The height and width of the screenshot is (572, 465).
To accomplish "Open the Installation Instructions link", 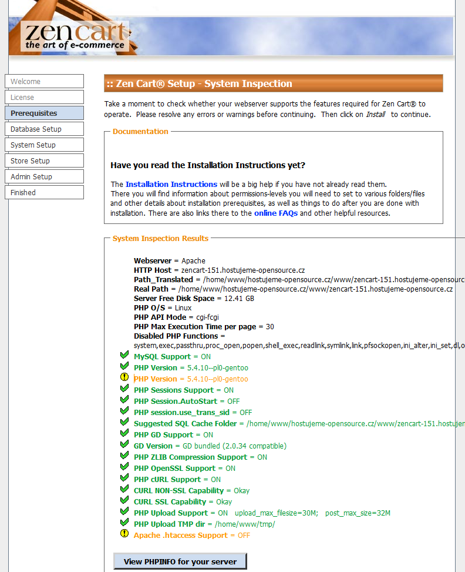I will tap(171, 184).
